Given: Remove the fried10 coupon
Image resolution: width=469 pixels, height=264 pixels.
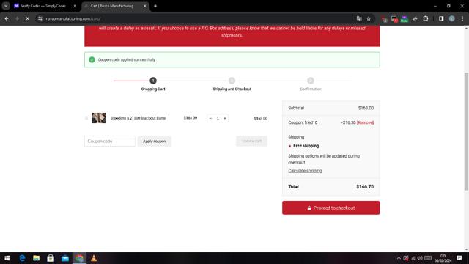Looking at the screenshot, I should (365, 122).
